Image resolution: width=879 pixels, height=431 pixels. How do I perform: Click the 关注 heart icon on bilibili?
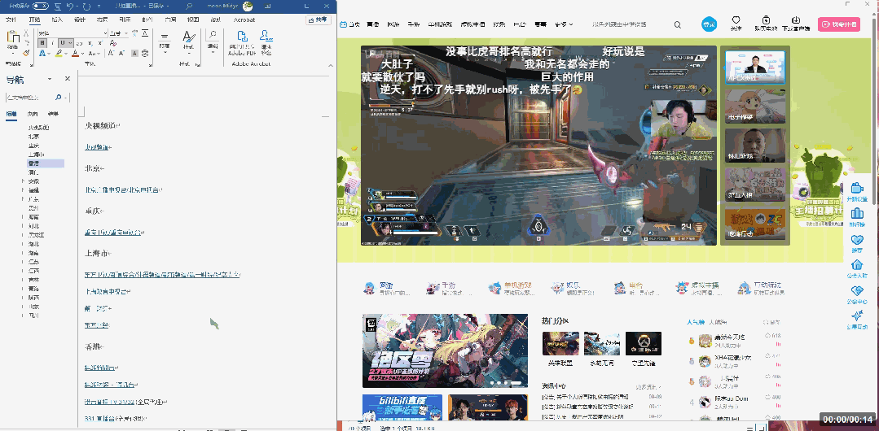(x=736, y=21)
